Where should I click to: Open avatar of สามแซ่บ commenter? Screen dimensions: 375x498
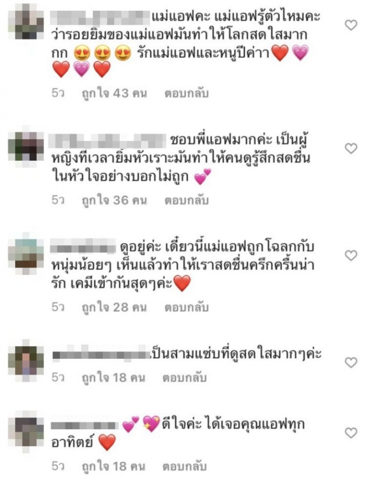[x=26, y=360]
